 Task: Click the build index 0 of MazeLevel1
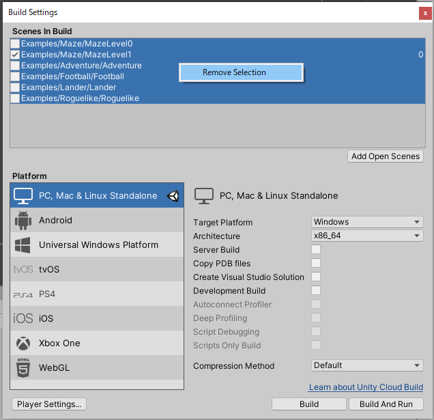(420, 55)
